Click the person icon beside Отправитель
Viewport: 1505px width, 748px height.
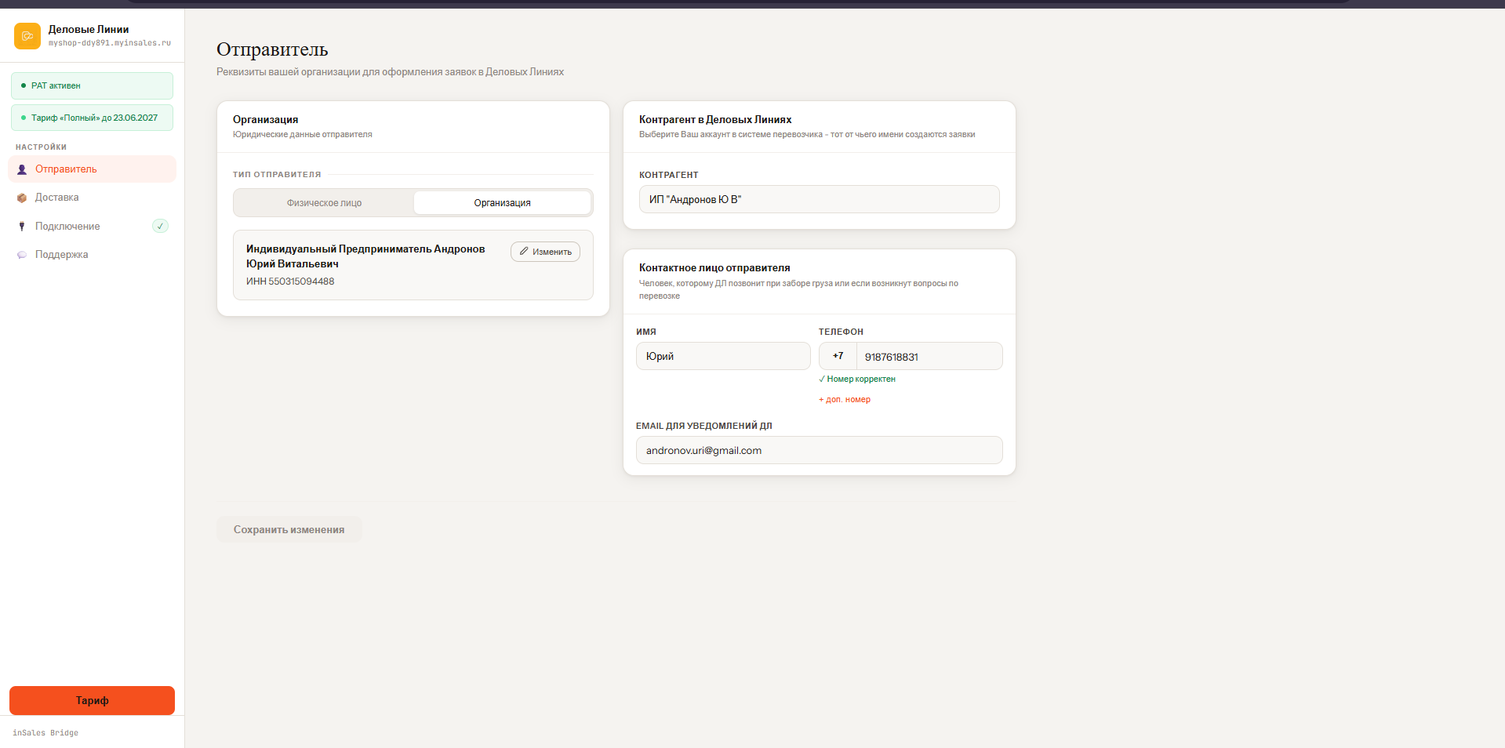[22, 169]
